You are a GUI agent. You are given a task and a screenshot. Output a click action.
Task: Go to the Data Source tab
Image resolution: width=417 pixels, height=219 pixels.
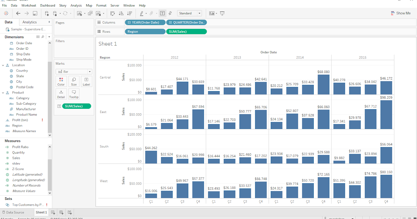pos(16,212)
